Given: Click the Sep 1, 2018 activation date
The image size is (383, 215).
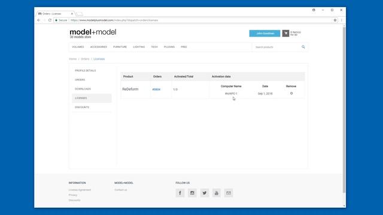Looking at the screenshot, I should click(x=265, y=94).
